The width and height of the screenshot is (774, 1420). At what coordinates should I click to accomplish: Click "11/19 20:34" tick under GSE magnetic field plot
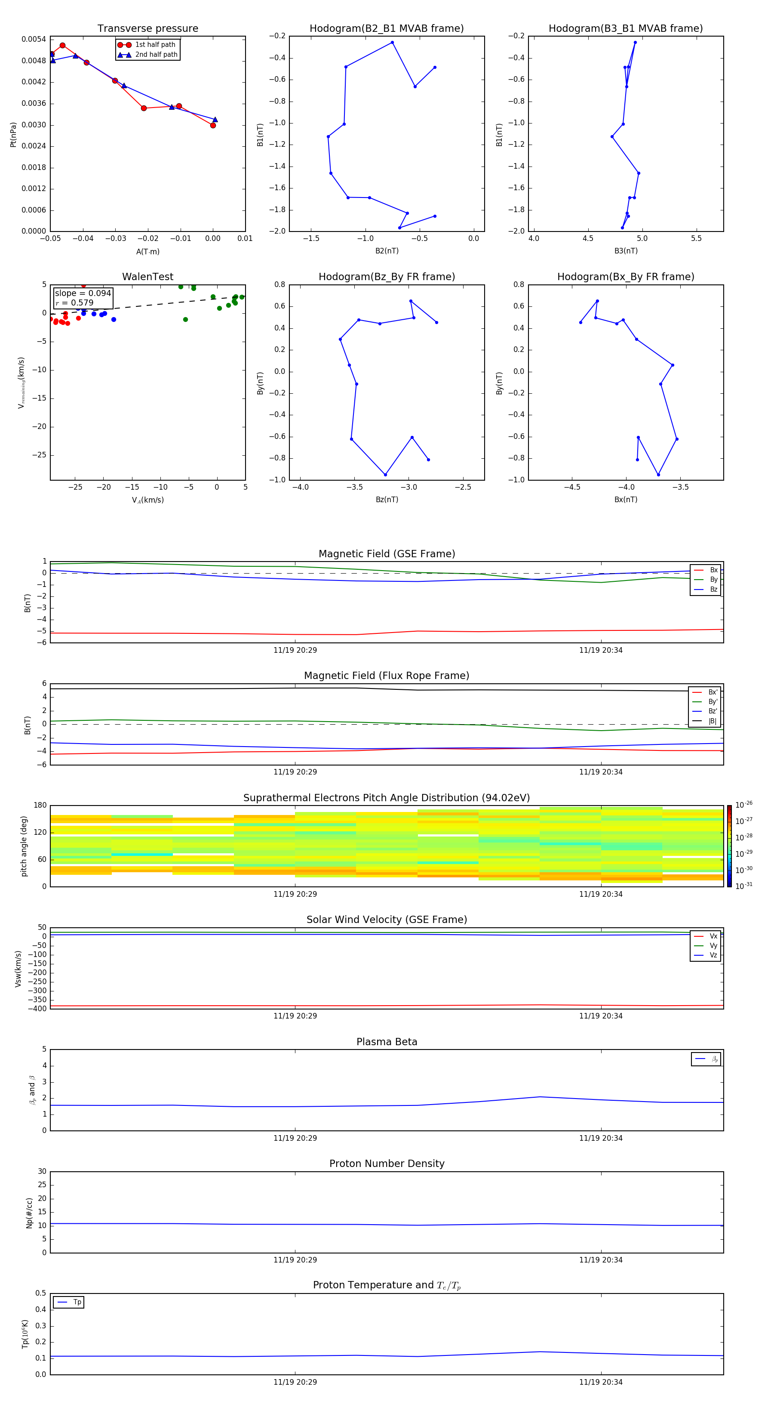click(601, 650)
